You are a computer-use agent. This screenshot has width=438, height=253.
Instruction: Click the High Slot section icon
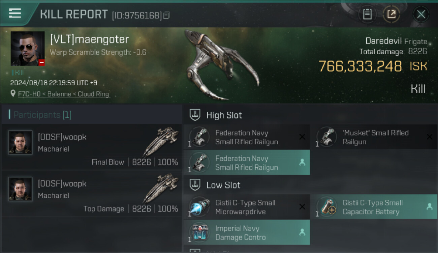195,115
